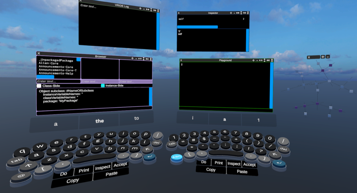Click the package filter text field in Browser

coord(58,81)
